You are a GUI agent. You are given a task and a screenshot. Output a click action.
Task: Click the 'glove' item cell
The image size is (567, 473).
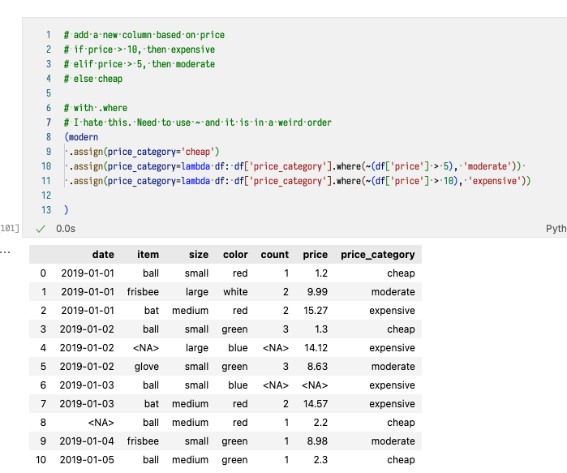point(147,367)
